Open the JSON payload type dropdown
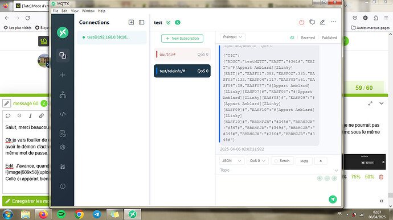Viewport: 393px width, 220px height. click(231, 161)
